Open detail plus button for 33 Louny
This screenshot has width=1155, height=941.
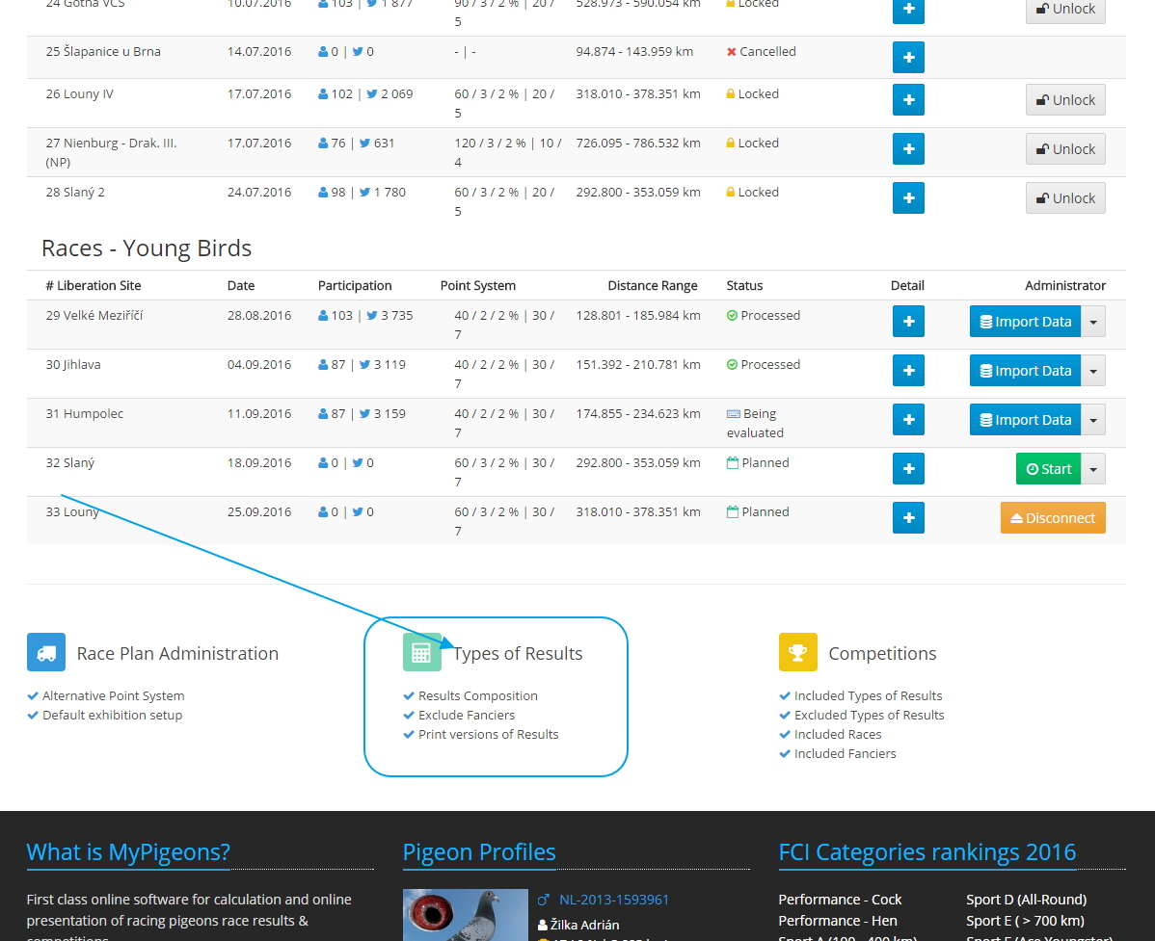(908, 518)
